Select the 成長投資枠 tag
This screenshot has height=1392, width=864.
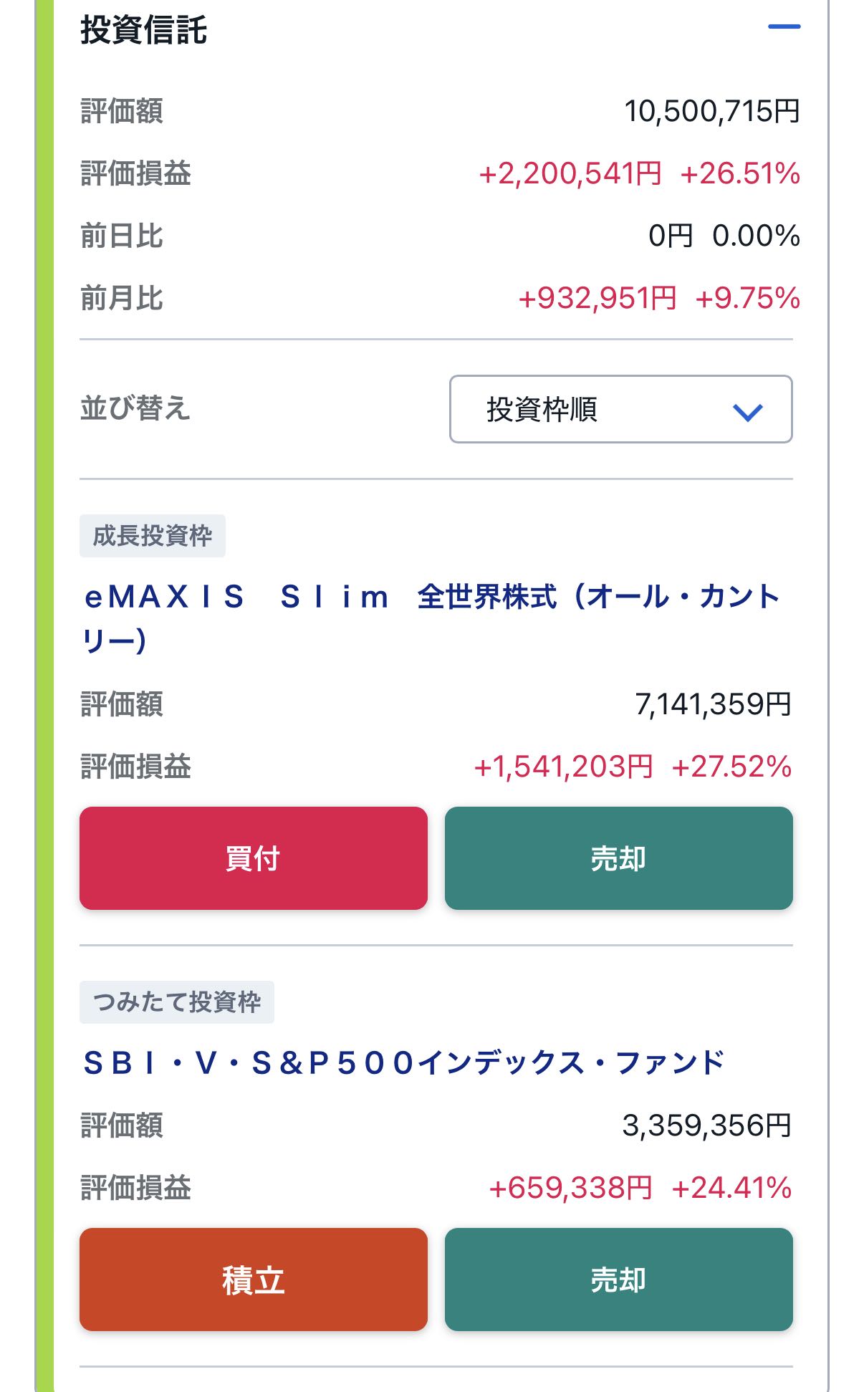click(153, 536)
